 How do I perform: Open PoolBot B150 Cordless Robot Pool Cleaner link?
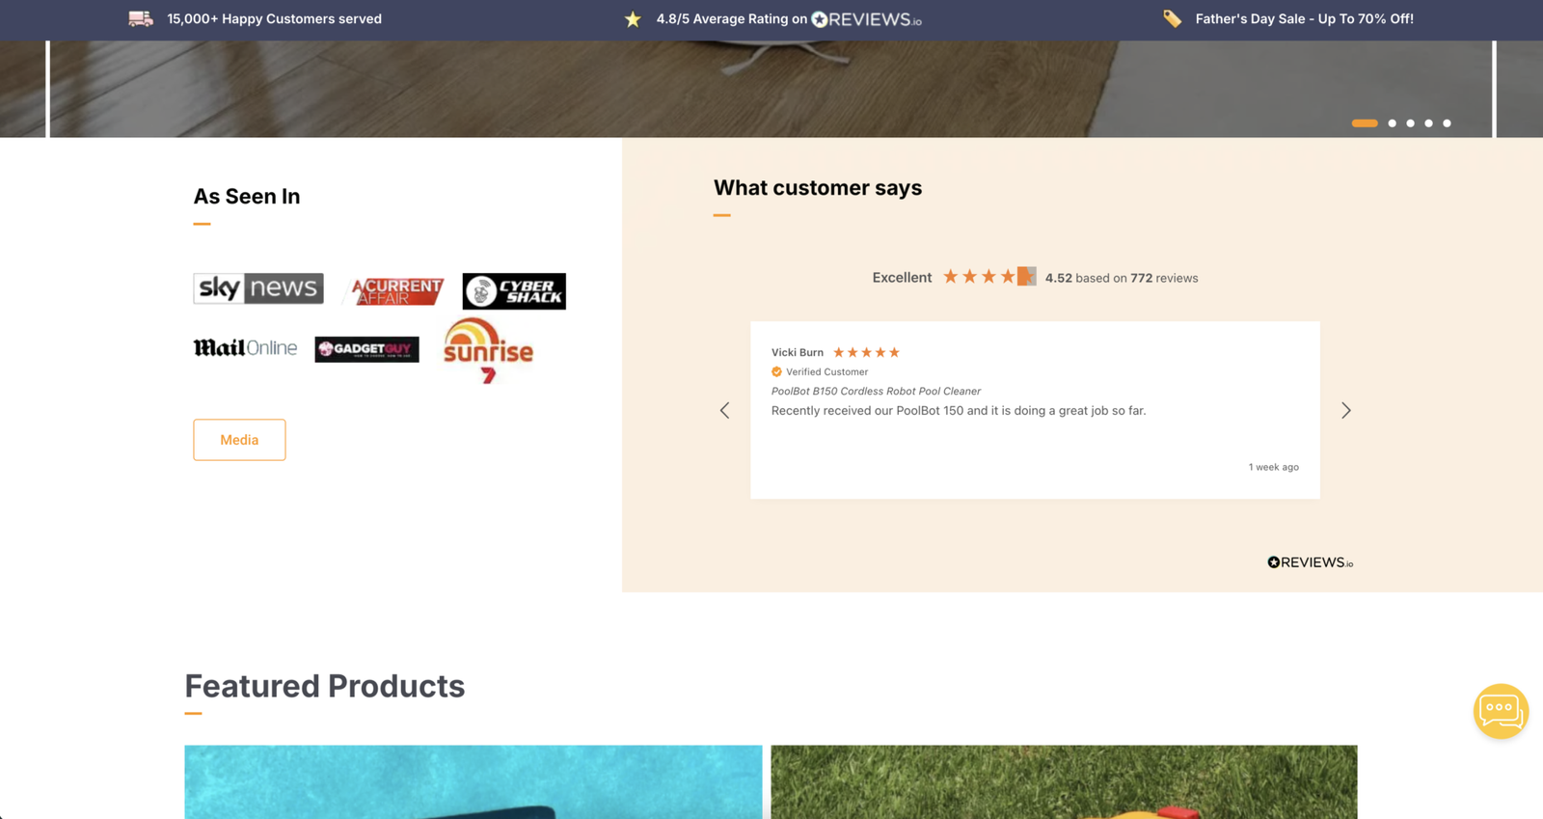tap(876, 391)
